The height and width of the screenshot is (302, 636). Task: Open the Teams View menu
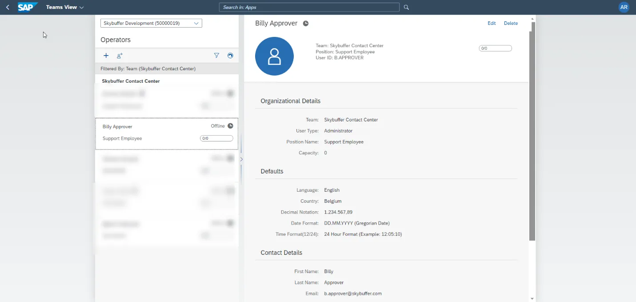pyautogui.click(x=65, y=7)
